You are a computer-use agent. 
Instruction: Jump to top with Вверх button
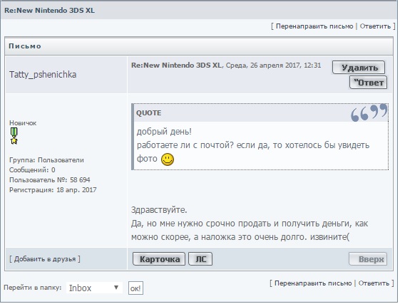click(x=368, y=259)
